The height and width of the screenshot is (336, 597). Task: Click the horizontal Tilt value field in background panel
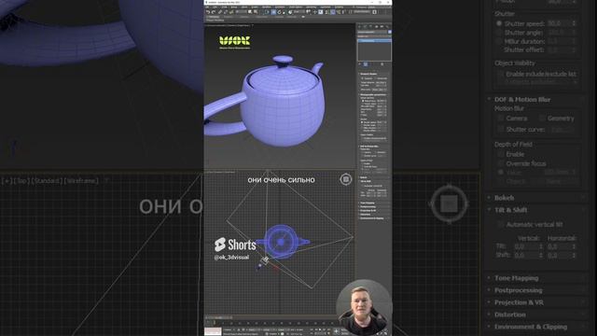coord(561,246)
